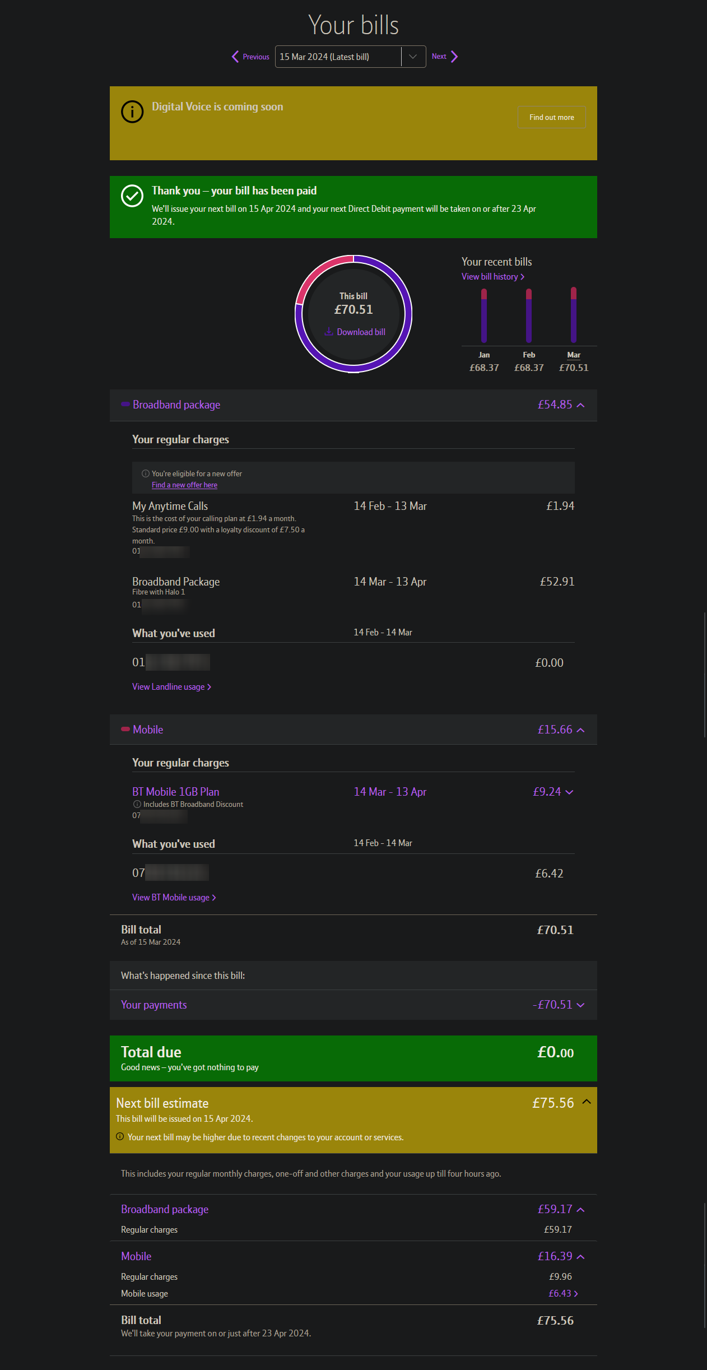Click the Mar bill bar in recent bills
The width and height of the screenshot is (707, 1370).
(x=574, y=314)
